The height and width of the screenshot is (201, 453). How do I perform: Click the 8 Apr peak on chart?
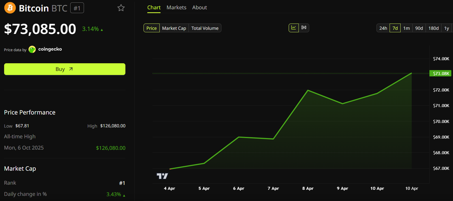pos(308,90)
